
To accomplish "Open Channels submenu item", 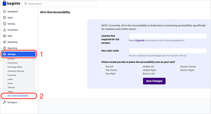I will (12, 75).
